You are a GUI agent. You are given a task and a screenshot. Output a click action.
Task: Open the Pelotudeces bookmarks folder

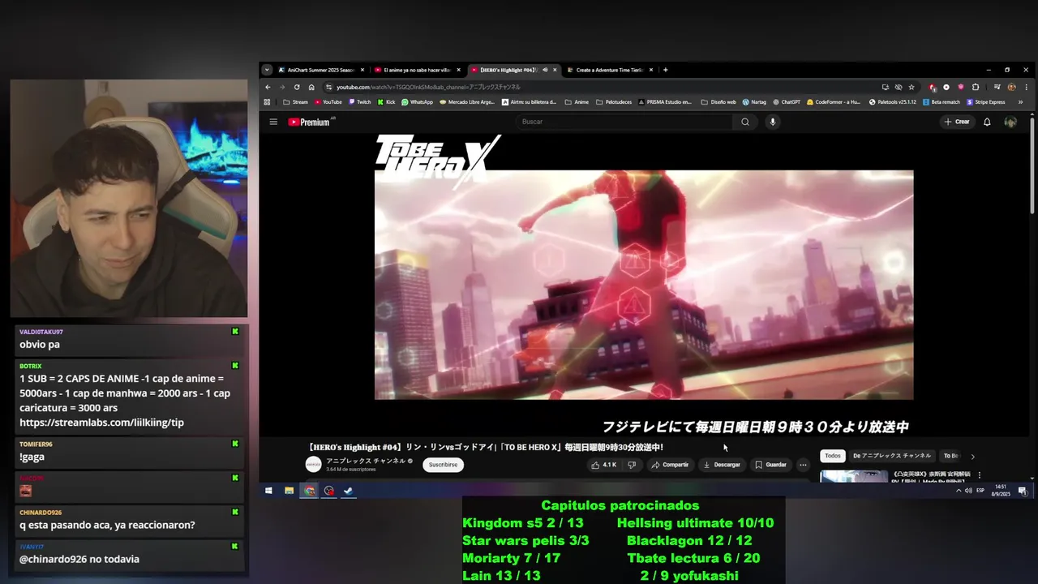pyautogui.click(x=614, y=102)
